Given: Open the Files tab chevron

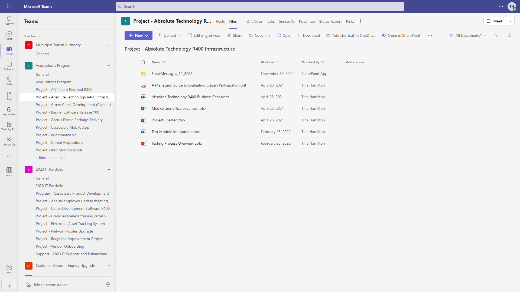Looking at the screenshot, I should click(239, 21).
